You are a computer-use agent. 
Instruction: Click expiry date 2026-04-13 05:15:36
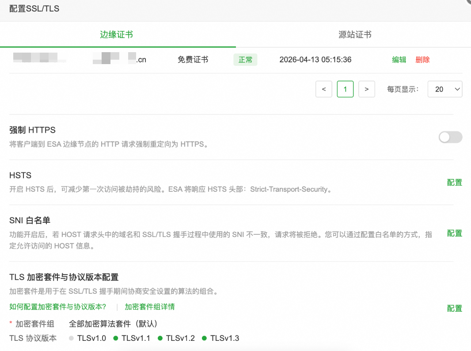point(315,60)
